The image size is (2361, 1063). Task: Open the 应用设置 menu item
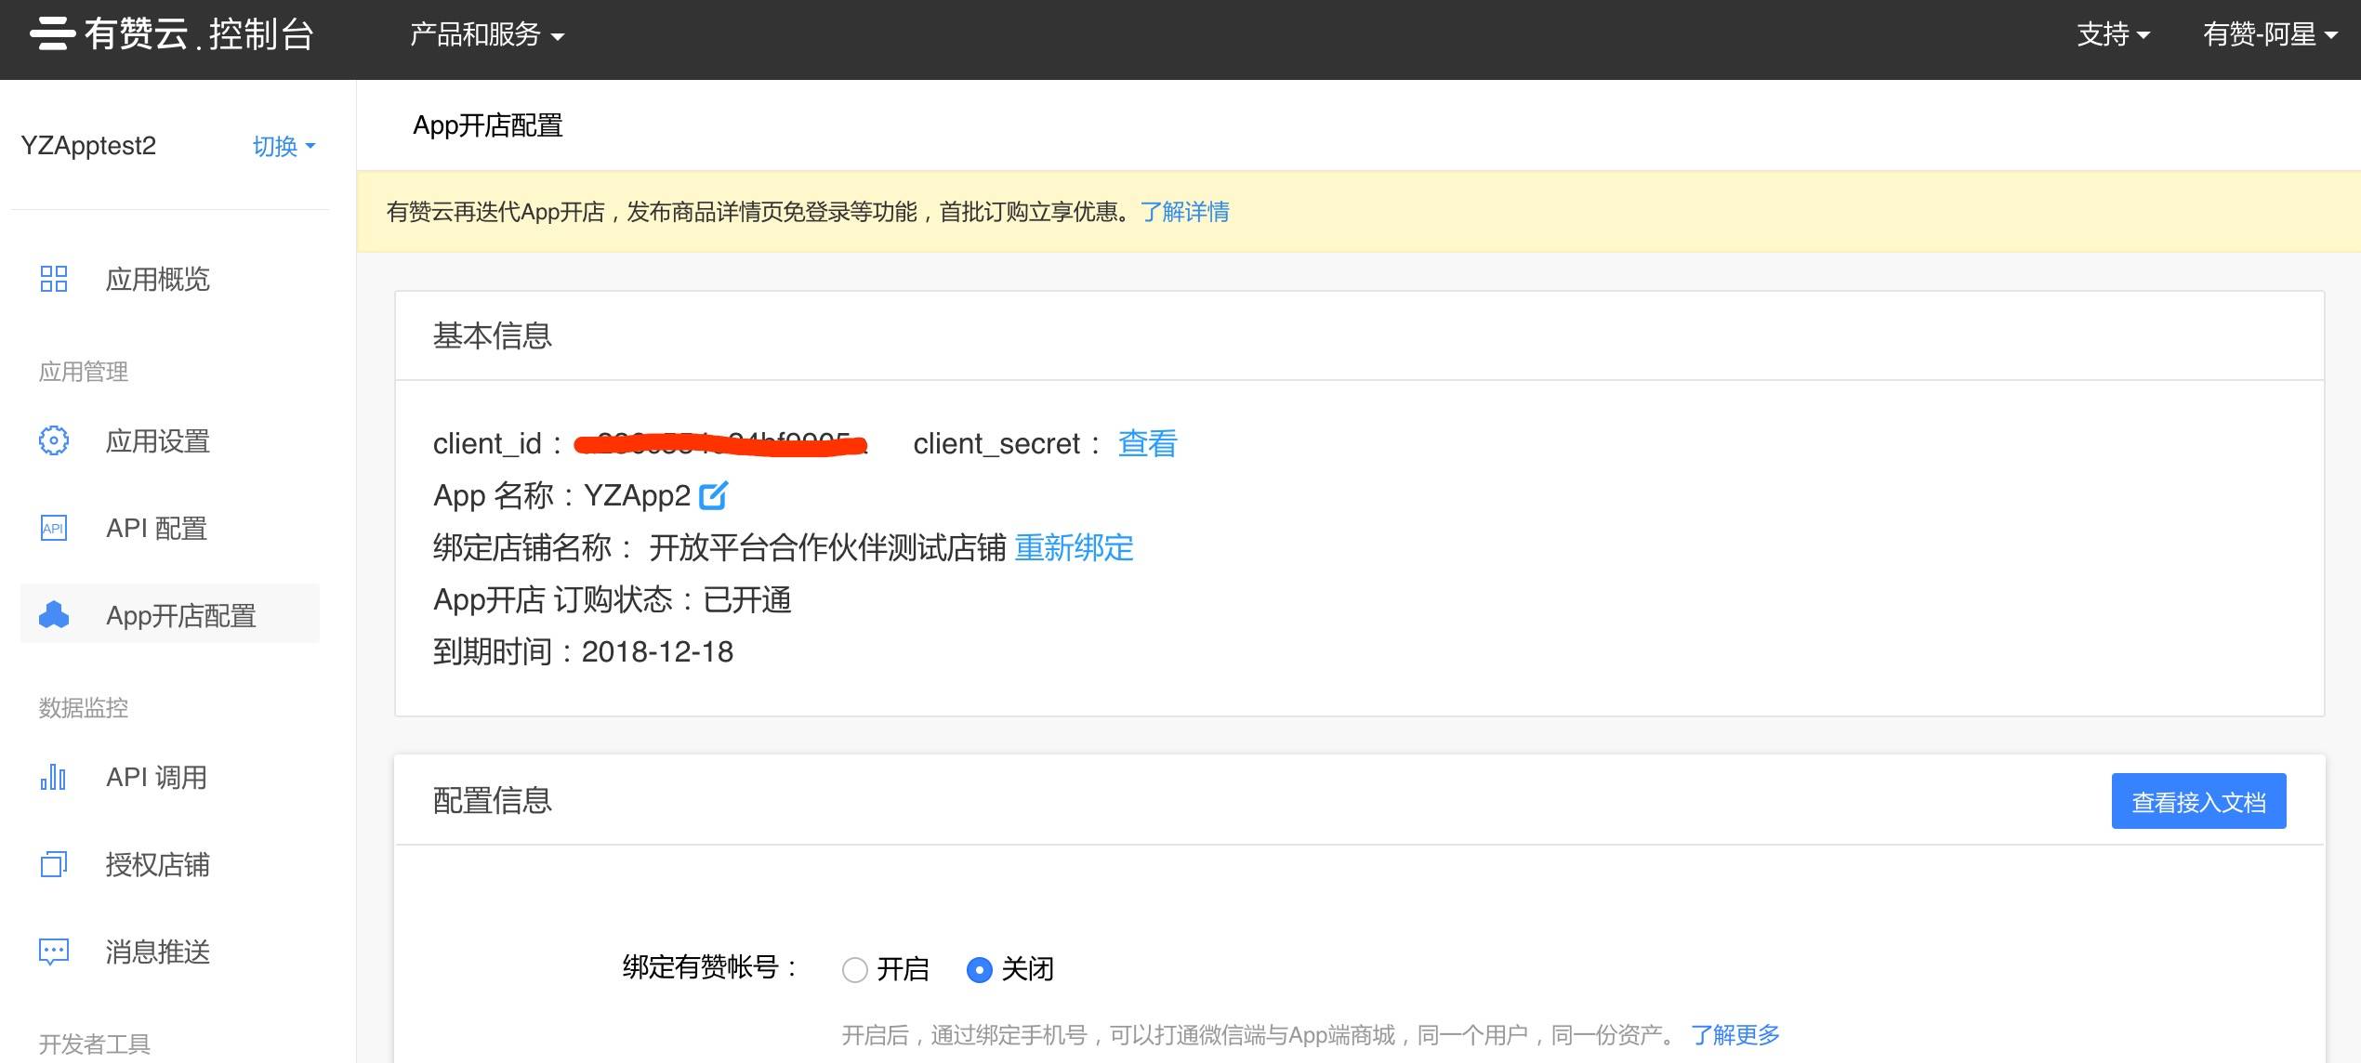[158, 440]
